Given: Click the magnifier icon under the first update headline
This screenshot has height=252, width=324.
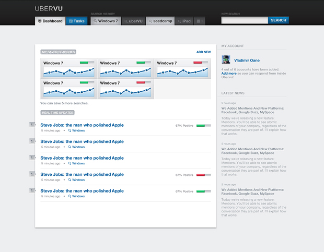Looking at the screenshot, I should click(70, 131).
